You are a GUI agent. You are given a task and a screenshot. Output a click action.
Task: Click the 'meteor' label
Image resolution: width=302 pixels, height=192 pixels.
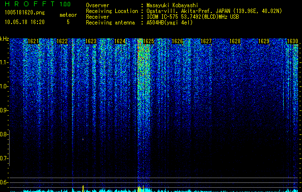(x=68, y=15)
